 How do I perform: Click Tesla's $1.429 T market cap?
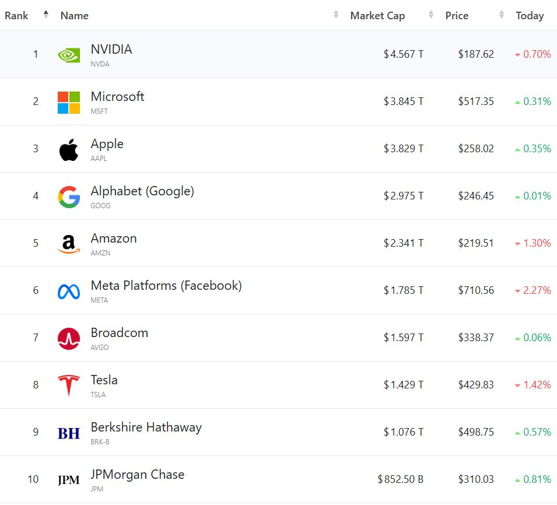404,385
